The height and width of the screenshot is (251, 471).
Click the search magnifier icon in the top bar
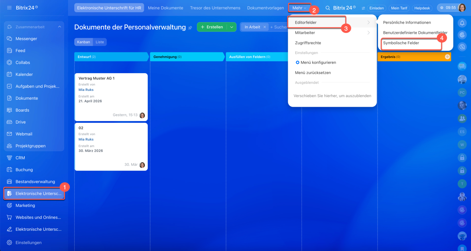(328, 8)
